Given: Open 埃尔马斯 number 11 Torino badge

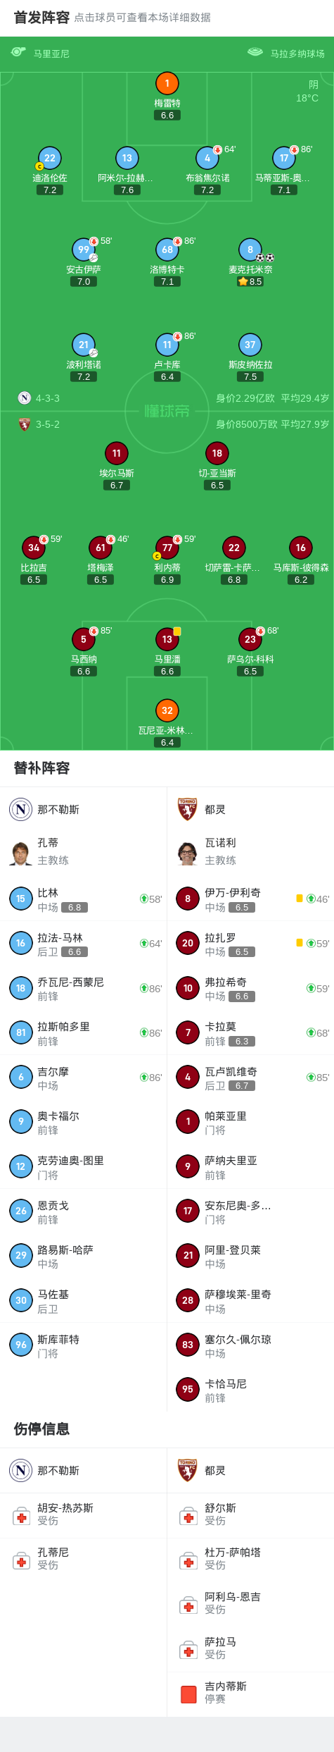Looking at the screenshot, I should [117, 453].
